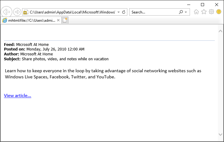Go to the Home page icon
The height and width of the screenshot is (142, 224).
click(196, 12)
